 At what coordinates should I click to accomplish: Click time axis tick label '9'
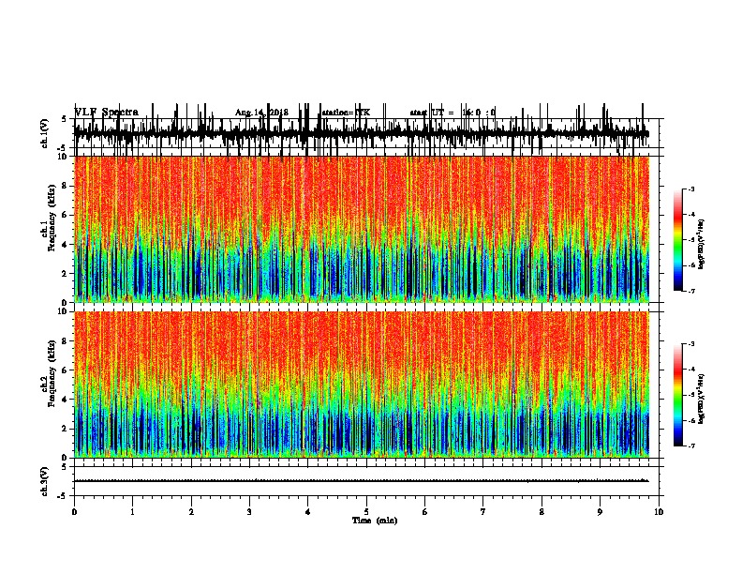pos(600,512)
